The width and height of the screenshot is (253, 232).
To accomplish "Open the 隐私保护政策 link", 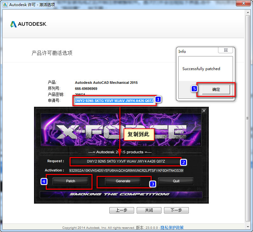I will [x=172, y=228].
